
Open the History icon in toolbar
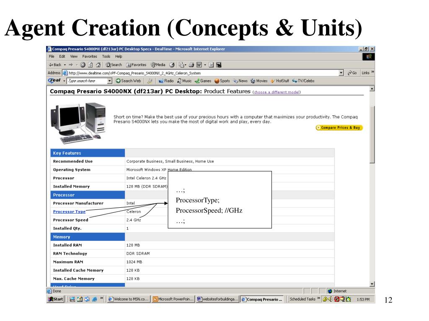tap(172, 65)
